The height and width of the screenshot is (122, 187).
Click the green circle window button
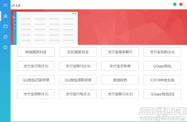pyautogui.click(x=175, y=4)
